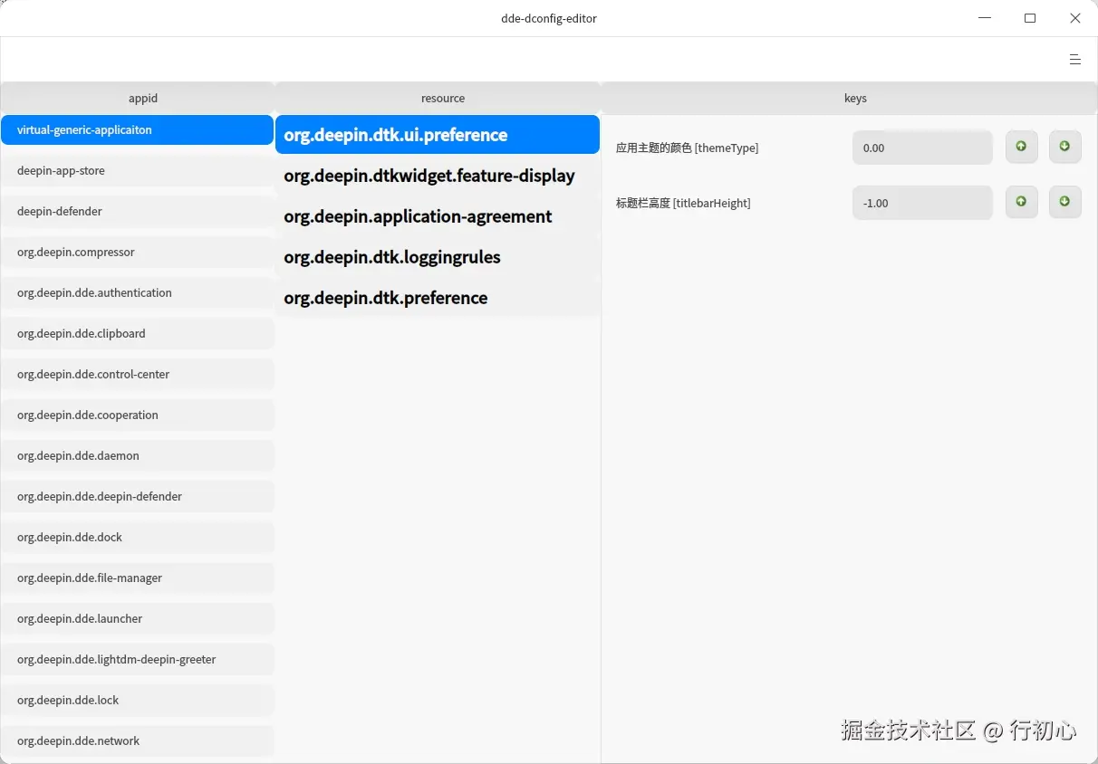Image resolution: width=1098 pixels, height=764 pixels.
Task: Click the titlebarHeight value field showing -1.00
Action: tap(921, 202)
